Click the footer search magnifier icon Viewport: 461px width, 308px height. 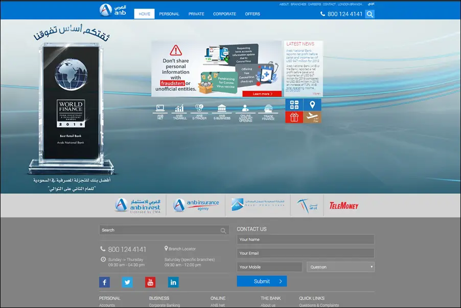(x=223, y=231)
